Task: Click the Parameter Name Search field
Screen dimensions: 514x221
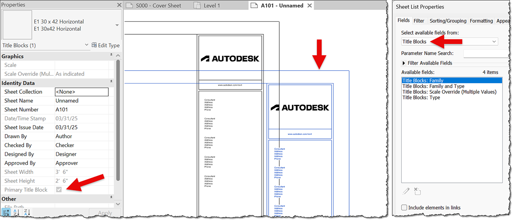Action: (x=486, y=54)
